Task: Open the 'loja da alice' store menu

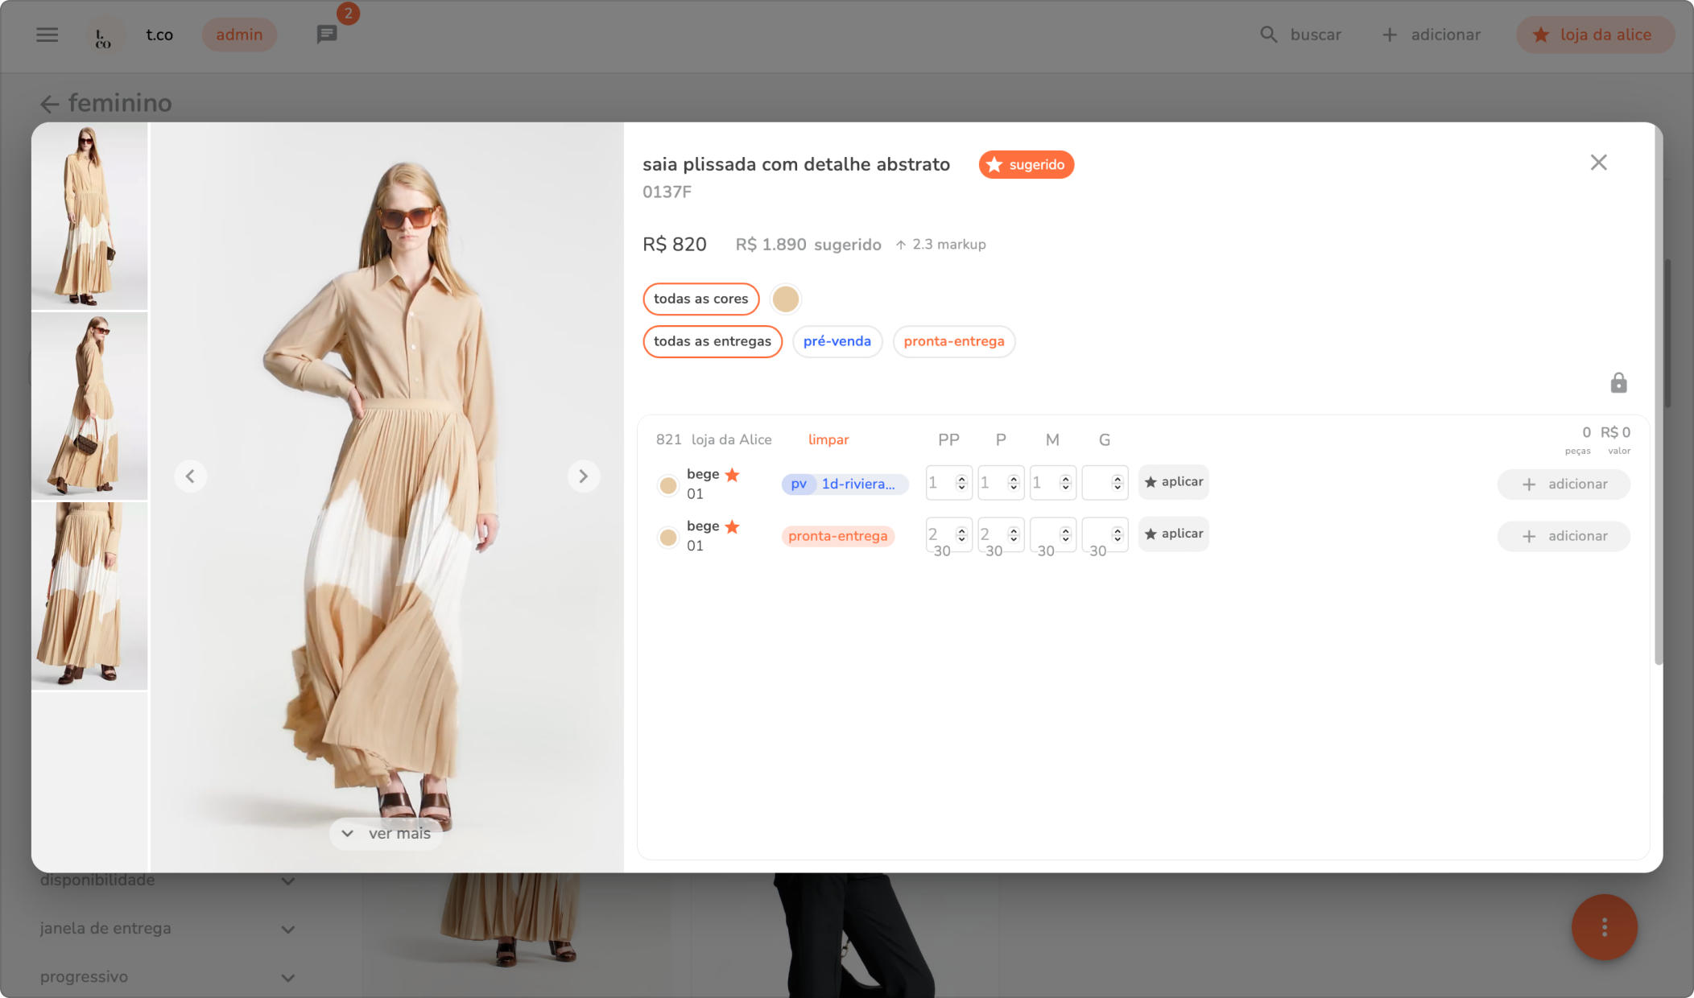Action: click(x=1594, y=35)
